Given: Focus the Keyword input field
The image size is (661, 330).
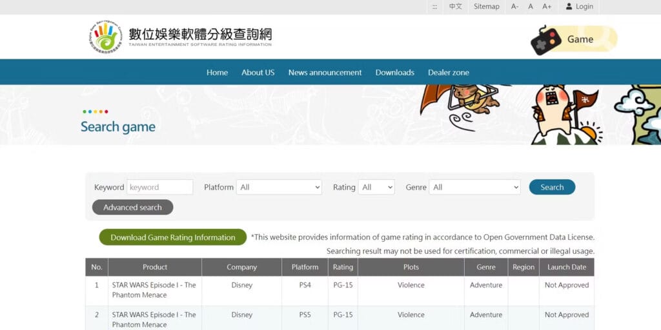Looking at the screenshot, I should 159,187.
